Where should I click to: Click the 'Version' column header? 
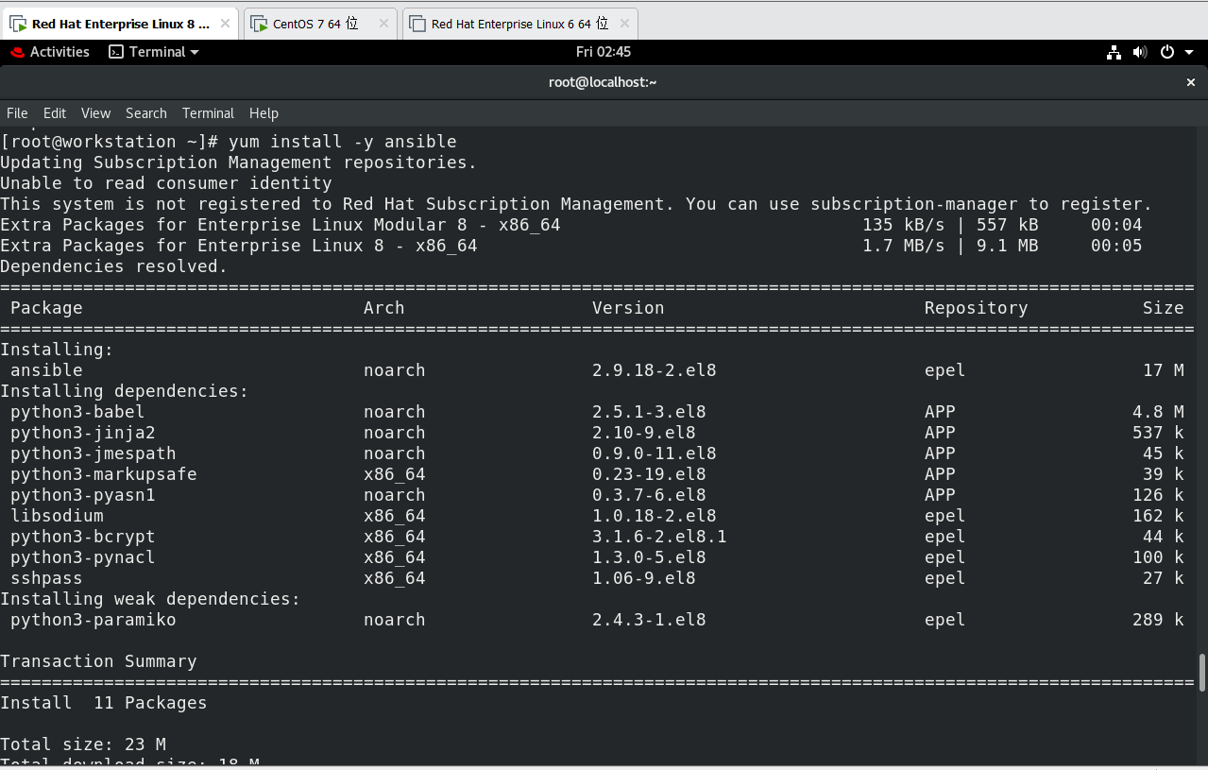click(x=628, y=308)
